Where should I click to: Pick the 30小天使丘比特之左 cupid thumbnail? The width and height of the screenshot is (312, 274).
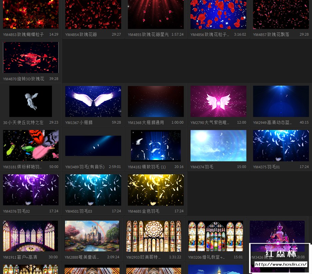pos(31,101)
